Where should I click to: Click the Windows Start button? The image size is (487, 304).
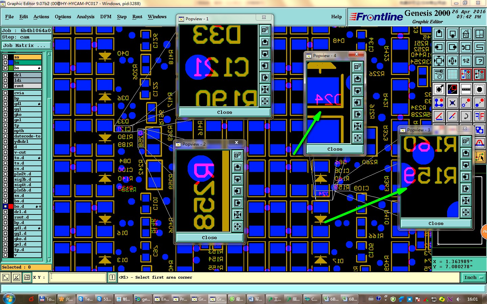(x=9, y=299)
